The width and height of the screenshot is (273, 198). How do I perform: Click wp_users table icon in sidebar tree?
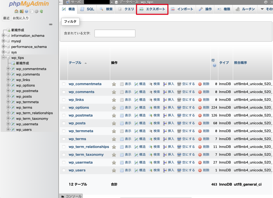[x=13, y=130]
